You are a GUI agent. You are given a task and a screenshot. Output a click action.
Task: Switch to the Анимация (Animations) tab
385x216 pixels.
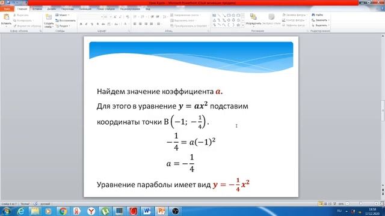[85, 9]
